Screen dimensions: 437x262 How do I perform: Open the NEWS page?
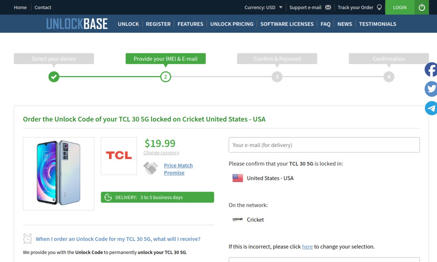tap(344, 24)
